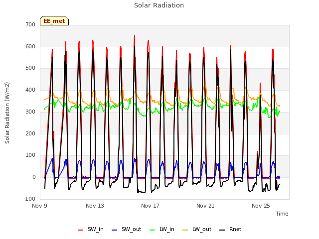319x239 pixels.
Task: Click the 100 y-axis tick label
Action: 30,155
